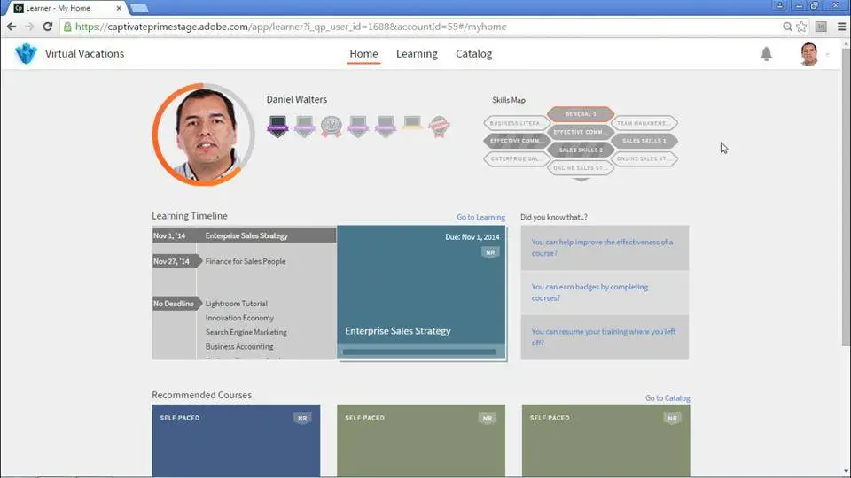Viewport: 851px width, 478px height.
Task: Select Business Accounting in timeline
Action: click(239, 346)
